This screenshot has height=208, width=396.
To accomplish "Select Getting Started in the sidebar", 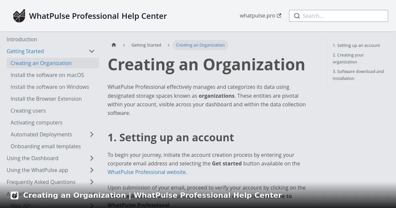I will tap(25, 51).
